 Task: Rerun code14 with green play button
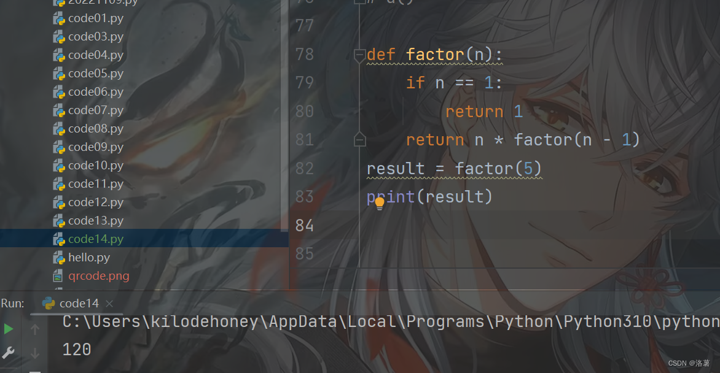(8, 329)
